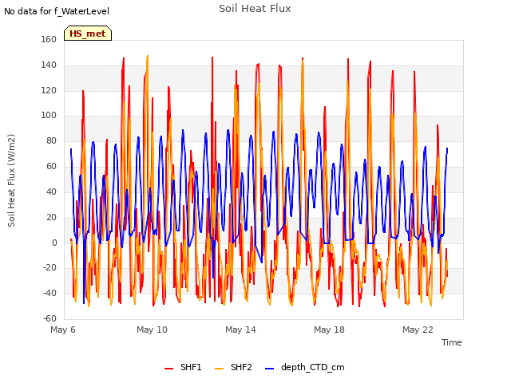The height and width of the screenshot is (383, 511).
Task: Click the May 18 x-axis tick label
Action: 329,330
